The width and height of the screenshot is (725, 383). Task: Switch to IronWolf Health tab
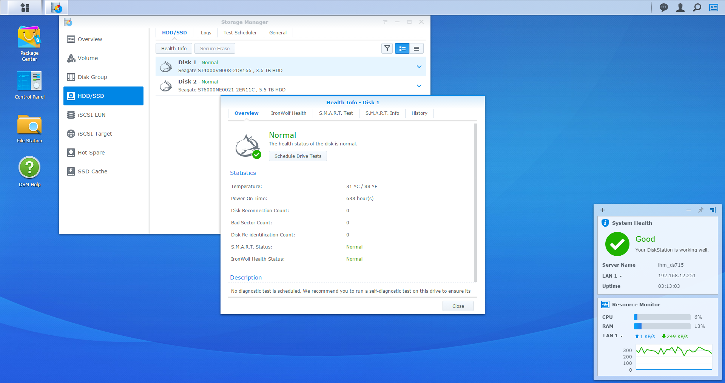(x=289, y=113)
